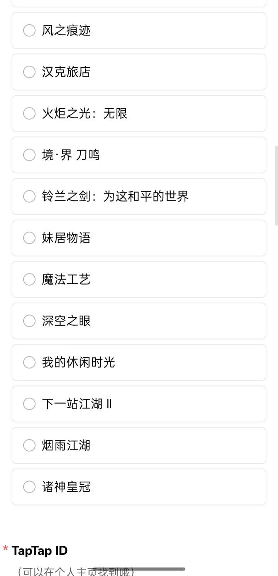This screenshot has height=576, width=278.
Task: Click the 诸神皇冠 text label
Action: [x=66, y=487]
